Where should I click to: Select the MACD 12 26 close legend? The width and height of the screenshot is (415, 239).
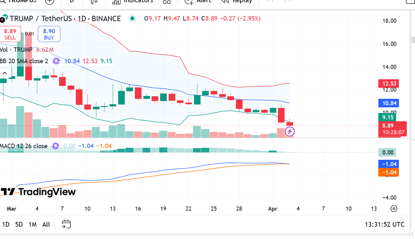24,146
